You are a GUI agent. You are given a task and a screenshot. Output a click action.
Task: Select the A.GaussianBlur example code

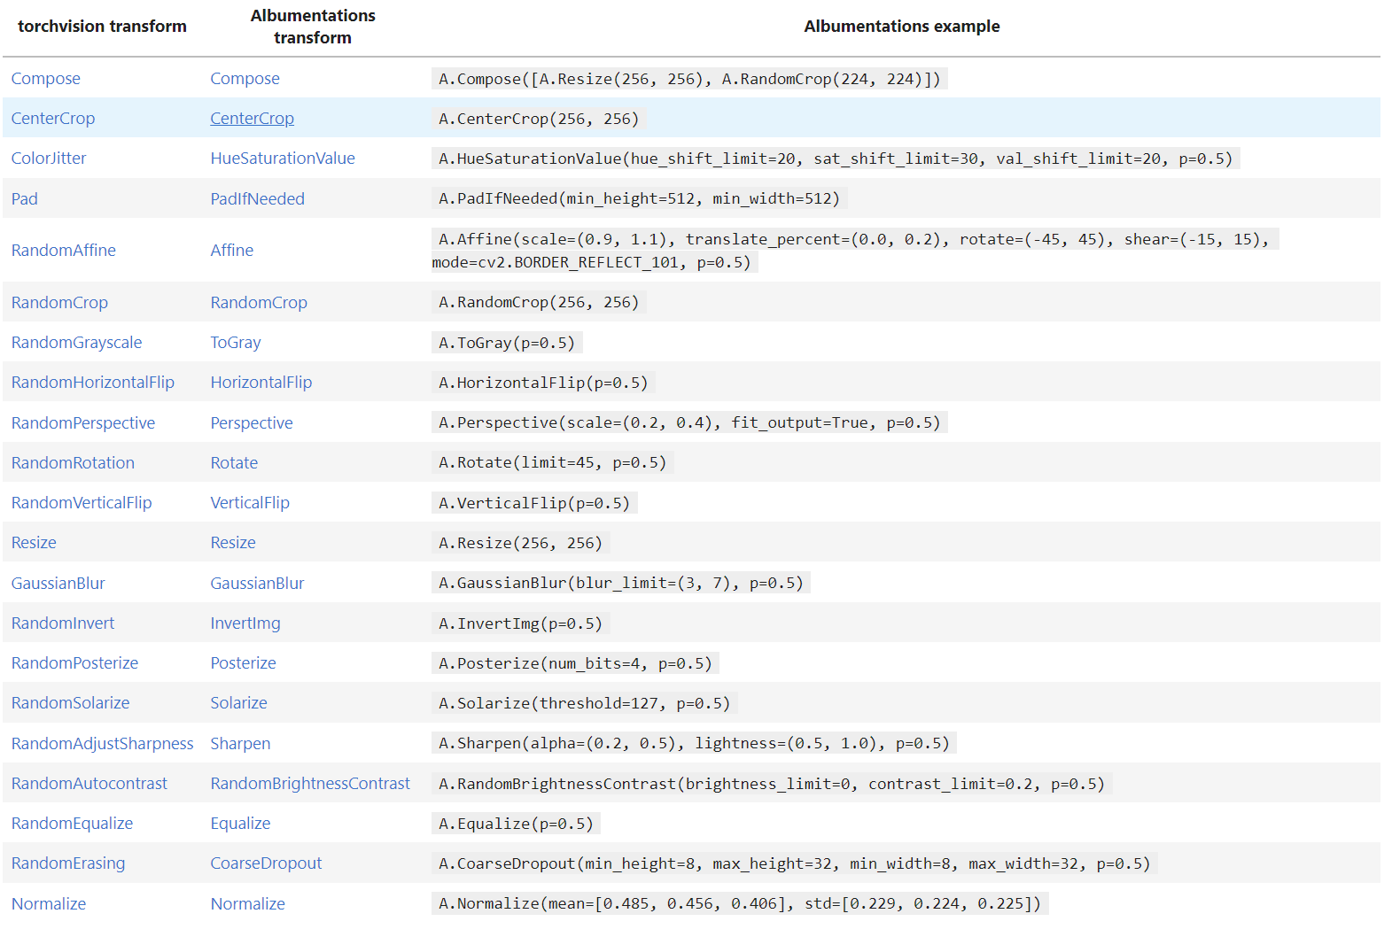[x=621, y=583]
